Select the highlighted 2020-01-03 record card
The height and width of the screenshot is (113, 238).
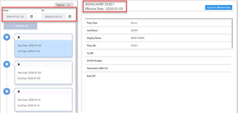point(43,46)
